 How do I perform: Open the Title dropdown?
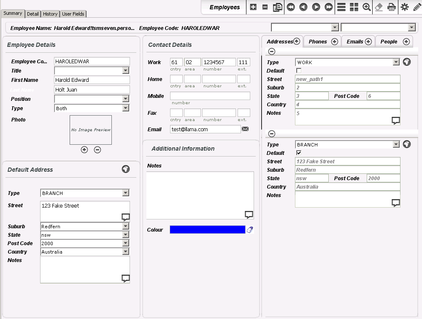125,71
